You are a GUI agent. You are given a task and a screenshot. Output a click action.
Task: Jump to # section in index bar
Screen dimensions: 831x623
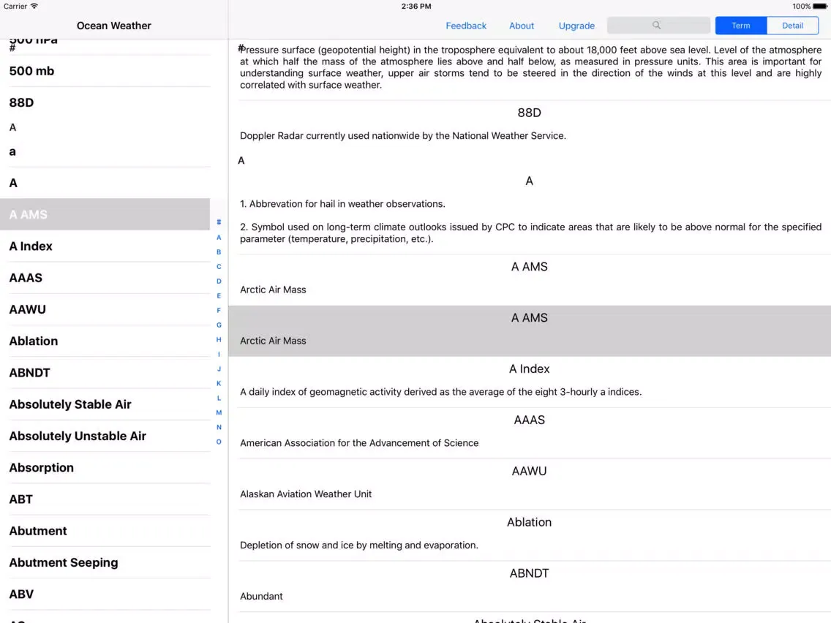(x=219, y=222)
